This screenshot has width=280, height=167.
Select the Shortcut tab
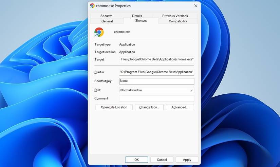141,21
